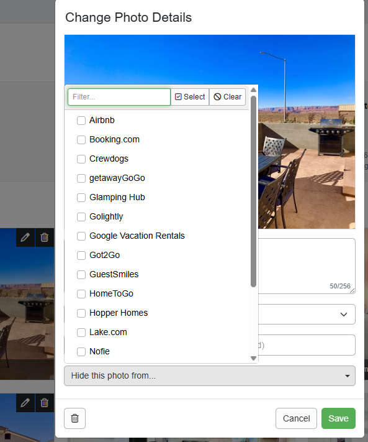Viewport: 368px width, 442px height.
Task: Click pencil edit icon on grill photo thumbnail
Action: pos(25,237)
